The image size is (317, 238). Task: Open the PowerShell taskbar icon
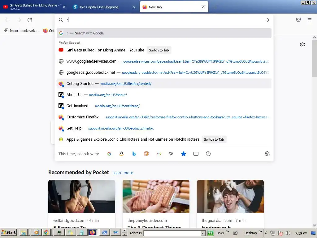(x=105, y=232)
